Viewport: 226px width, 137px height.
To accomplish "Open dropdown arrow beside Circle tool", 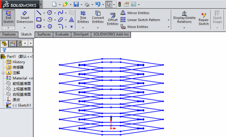I will tap(55, 13).
